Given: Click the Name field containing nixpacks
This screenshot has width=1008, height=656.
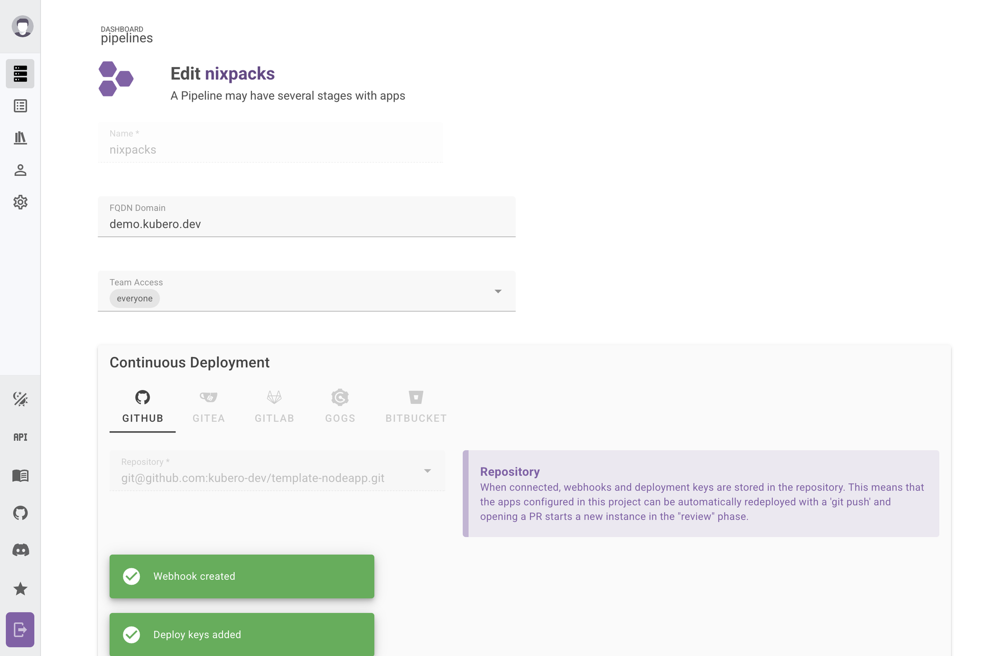Looking at the screenshot, I should [271, 142].
